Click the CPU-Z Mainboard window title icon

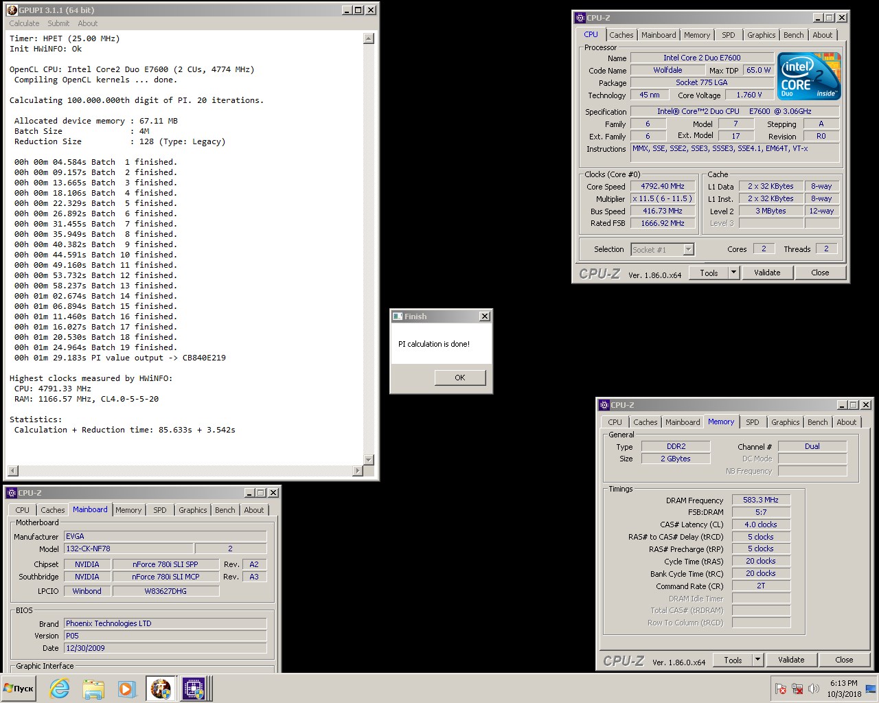(x=12, y=493)
